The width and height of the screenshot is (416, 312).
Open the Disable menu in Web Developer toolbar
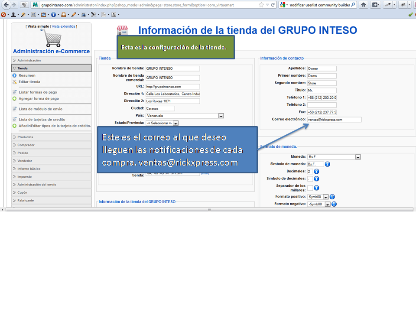tap(3, 15)
